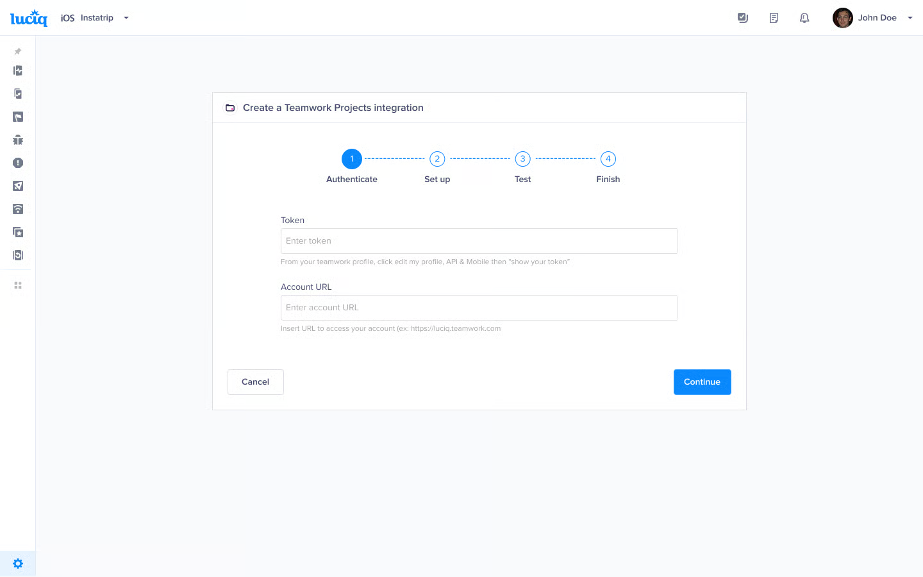
Task: Click the Continue button
Action: click(x=703, y=382)
